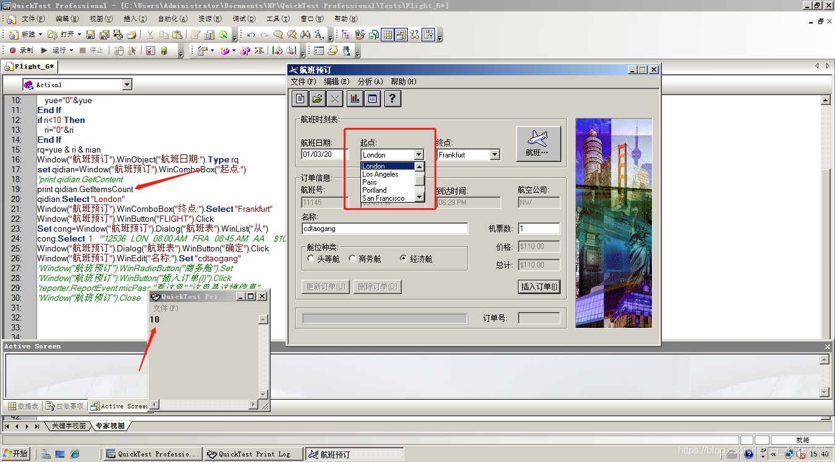Click the 起点 list scrollbar thumb
This screenshot has width=835, height=462.
point(419,180)
